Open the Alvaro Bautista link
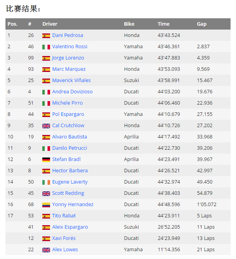This screenshot has height=259, width=236. (69, 137)
